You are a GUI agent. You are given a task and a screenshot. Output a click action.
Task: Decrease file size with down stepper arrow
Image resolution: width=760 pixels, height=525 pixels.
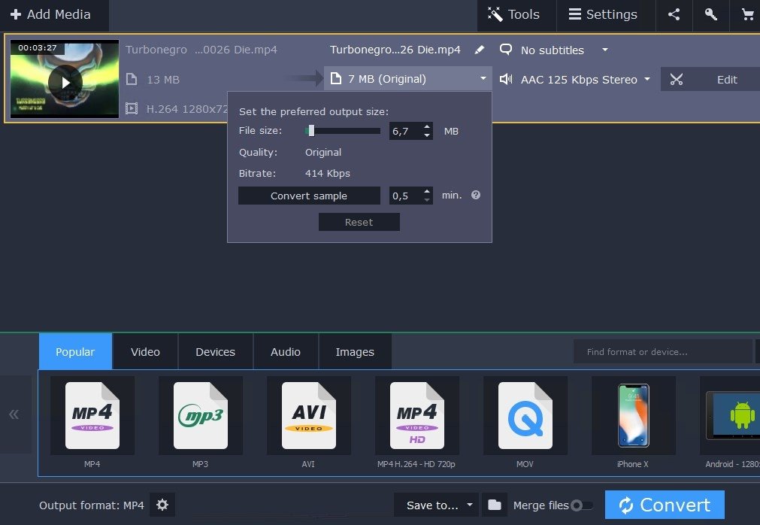point(427,135)
